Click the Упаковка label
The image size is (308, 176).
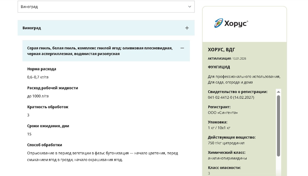tap(218, 122)
